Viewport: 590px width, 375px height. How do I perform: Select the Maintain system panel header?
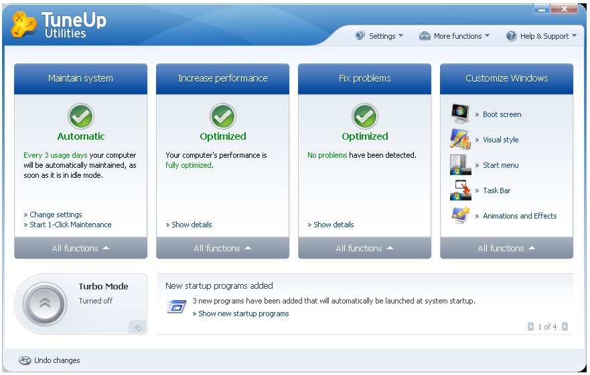pyautogui.click(x=80, y=78)
